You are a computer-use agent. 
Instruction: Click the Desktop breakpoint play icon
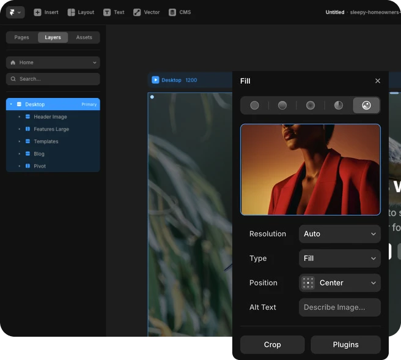click(x=155, y=80)
